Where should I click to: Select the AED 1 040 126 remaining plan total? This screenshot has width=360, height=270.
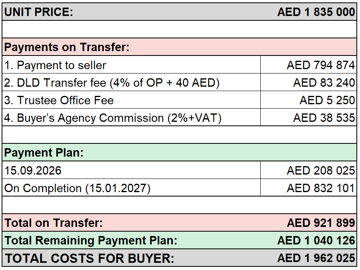(316, 240)
